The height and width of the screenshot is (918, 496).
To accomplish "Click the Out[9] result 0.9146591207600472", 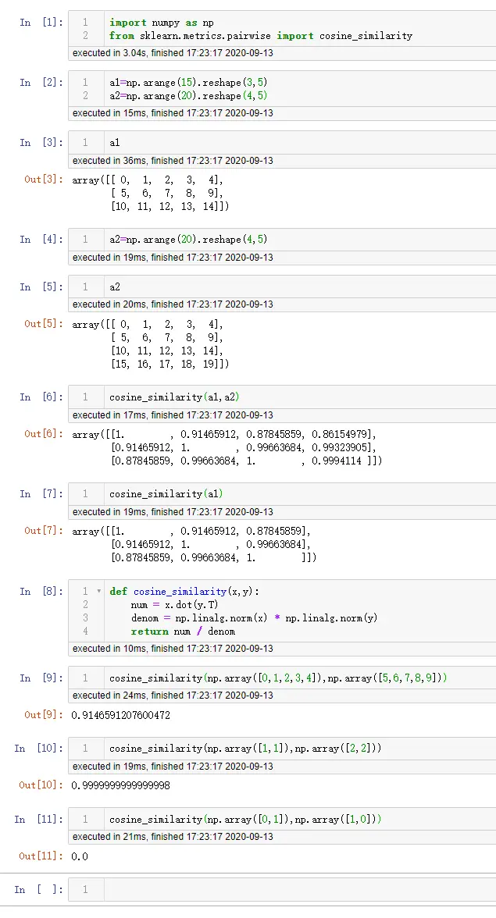I will tap(120, 715).
